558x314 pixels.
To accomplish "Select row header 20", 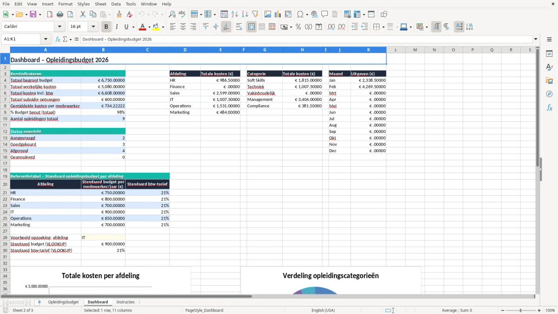I will point(5,184).
